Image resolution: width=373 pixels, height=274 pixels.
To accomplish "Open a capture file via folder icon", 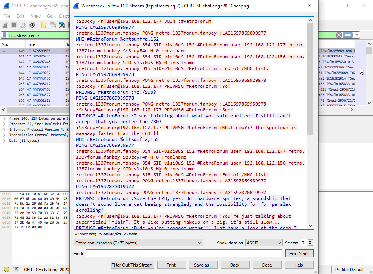I will point(44,25).
